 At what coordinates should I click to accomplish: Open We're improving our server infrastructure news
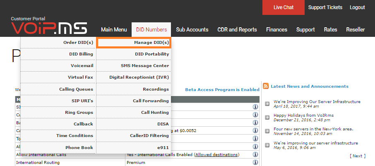pyautogui.click(x=316, y=143)
